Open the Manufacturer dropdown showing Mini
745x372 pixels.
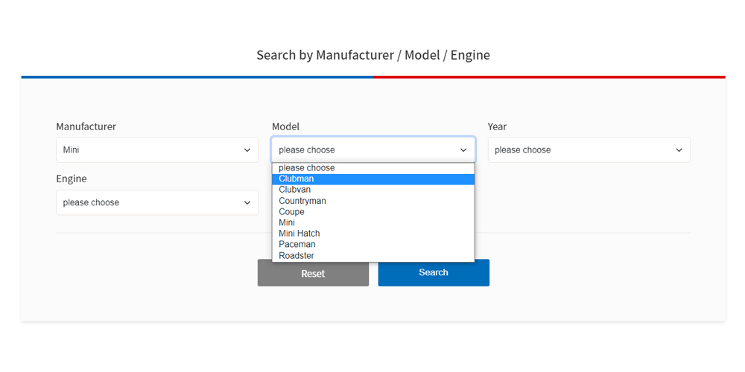click(x=157, y=150)
